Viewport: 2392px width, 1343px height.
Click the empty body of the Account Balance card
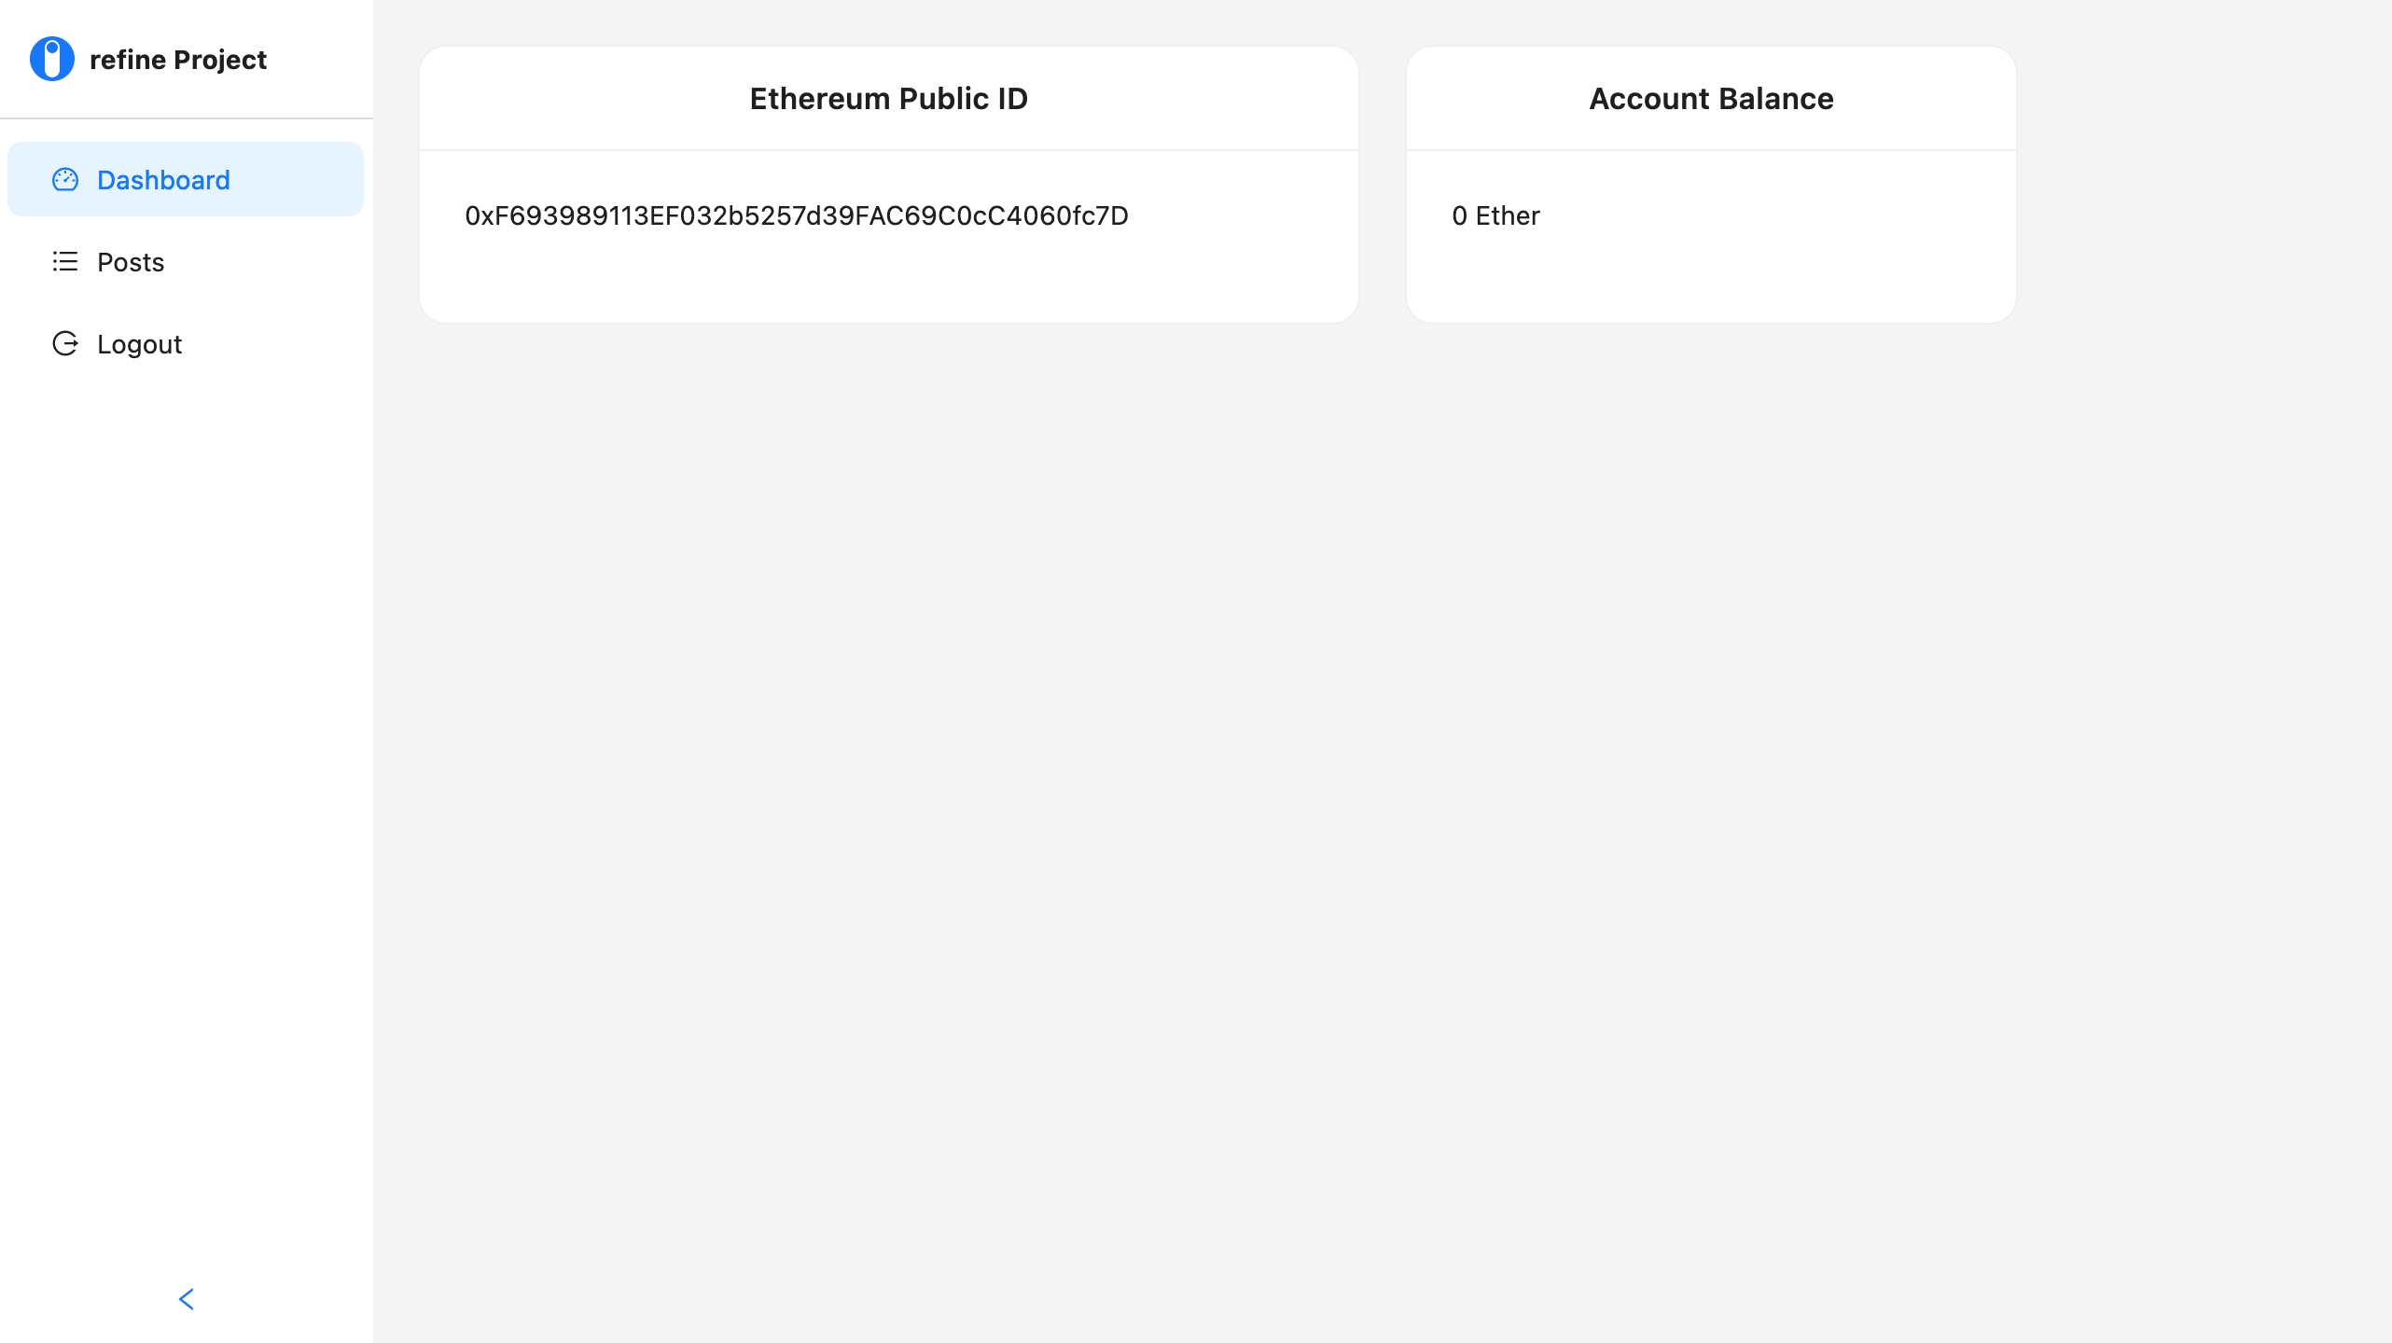click(x=1712, y=277)
